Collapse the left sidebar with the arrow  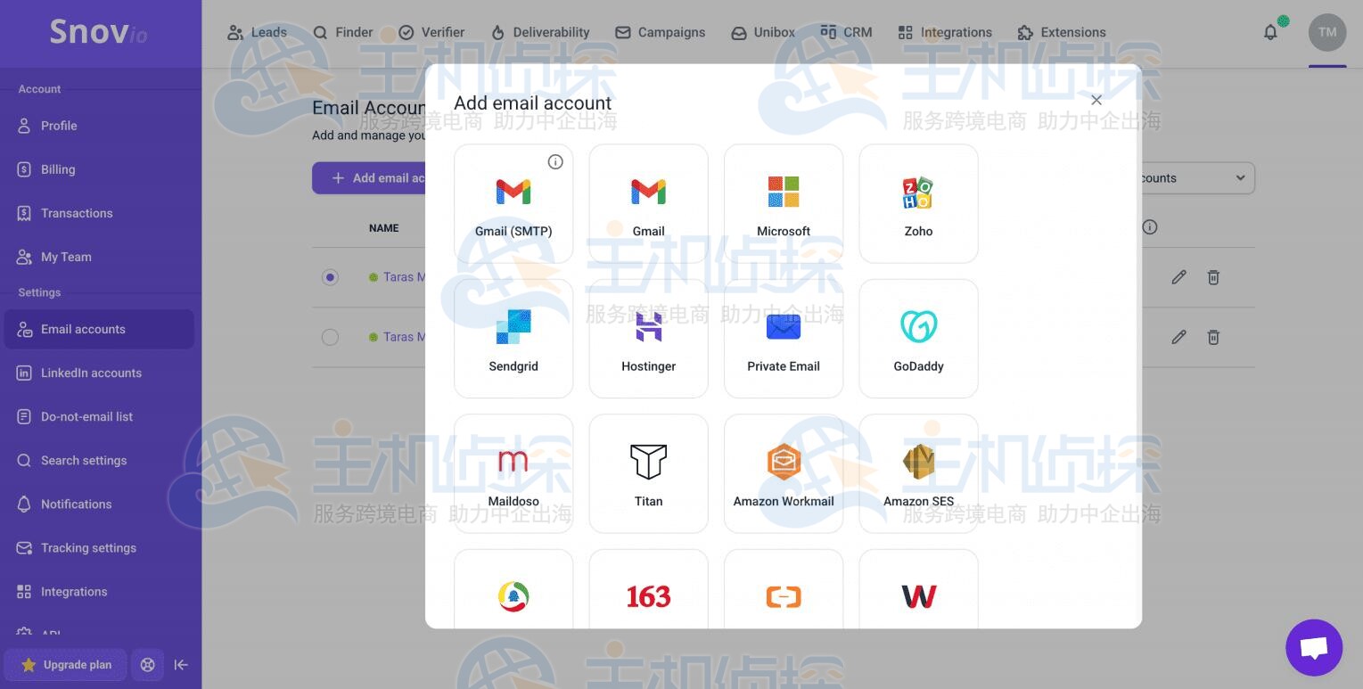[x=181, y=664]
